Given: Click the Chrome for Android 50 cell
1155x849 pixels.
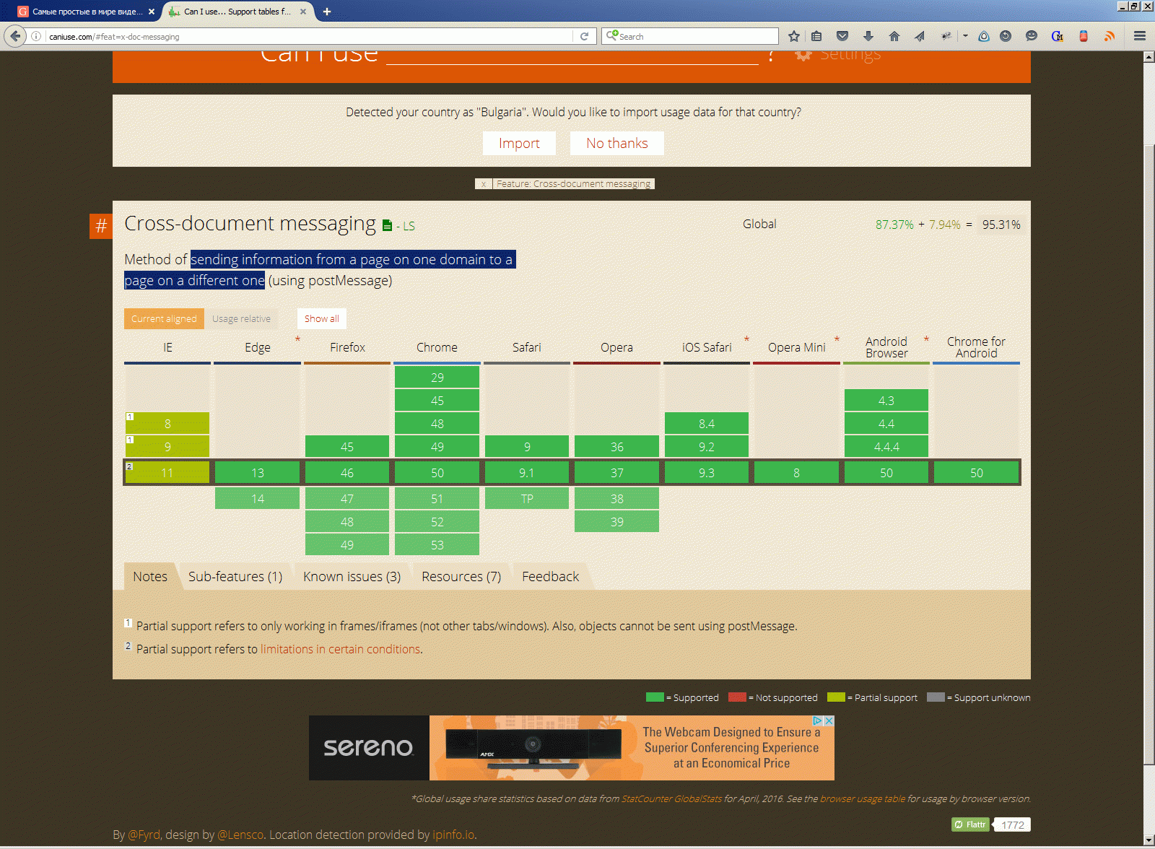Looking at the screenshot, I should (977, 473).
